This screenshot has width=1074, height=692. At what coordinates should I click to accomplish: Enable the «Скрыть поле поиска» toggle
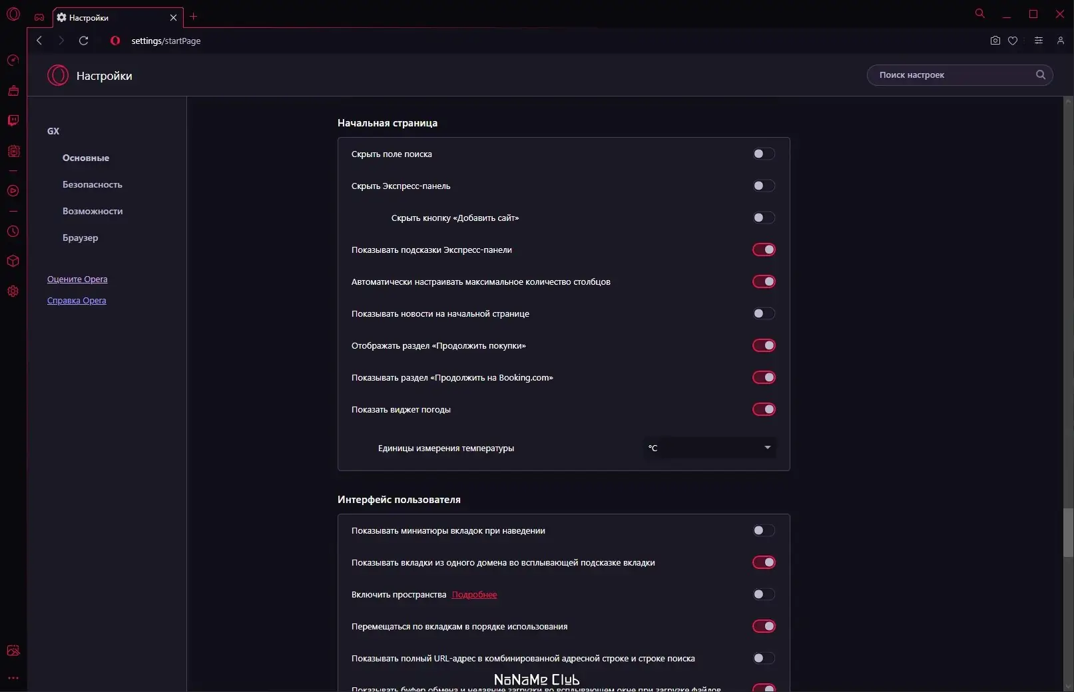[x=763, y=154]
